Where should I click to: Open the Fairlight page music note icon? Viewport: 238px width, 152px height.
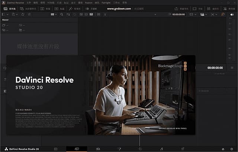tap(161, 149)
